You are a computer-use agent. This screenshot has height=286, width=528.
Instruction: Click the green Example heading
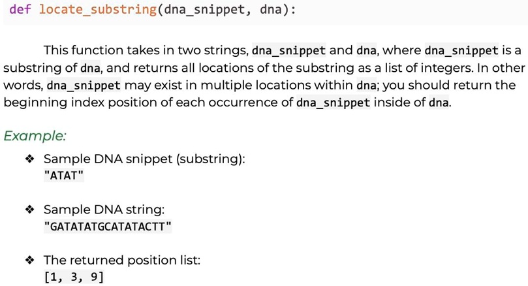[x=35, y=136]
